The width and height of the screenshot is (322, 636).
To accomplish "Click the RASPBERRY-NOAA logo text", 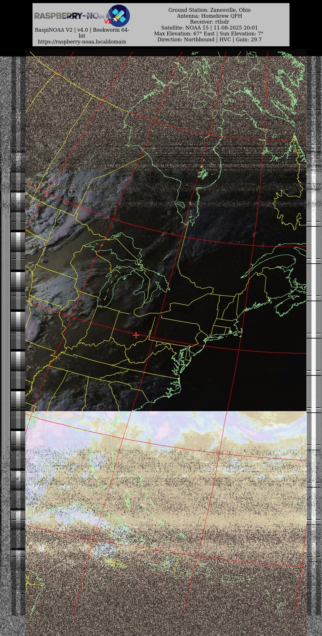I will 71,16.
